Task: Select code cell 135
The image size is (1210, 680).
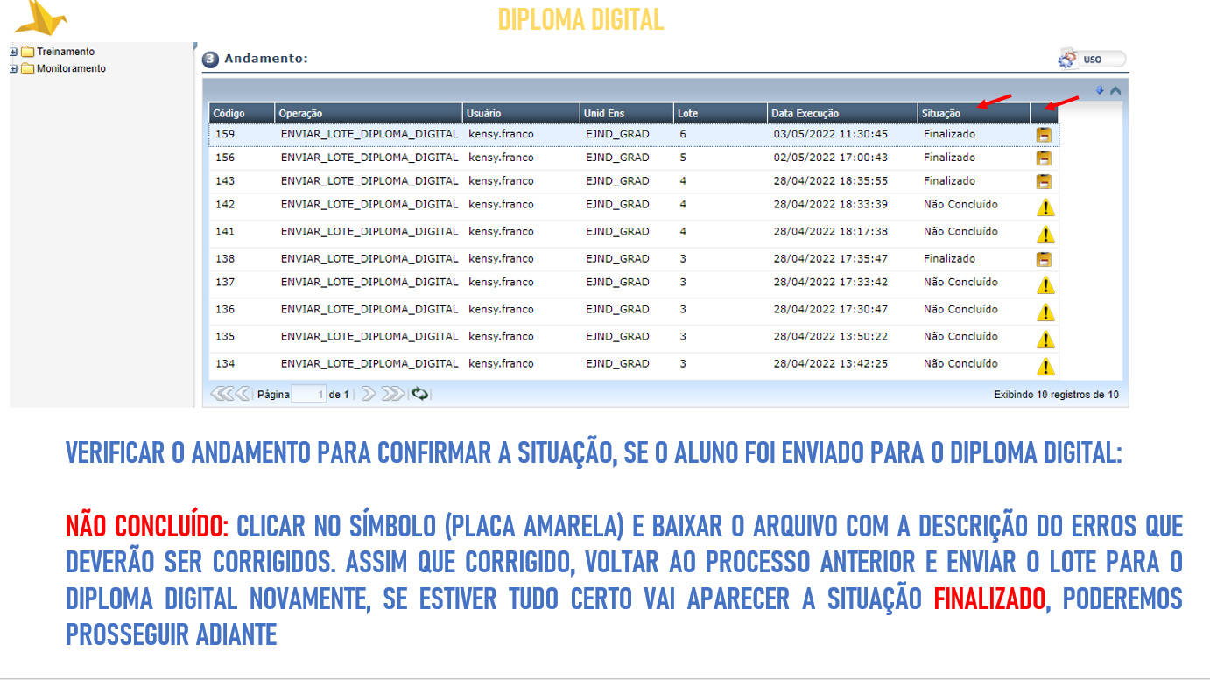Action: [x=225, y=337]
